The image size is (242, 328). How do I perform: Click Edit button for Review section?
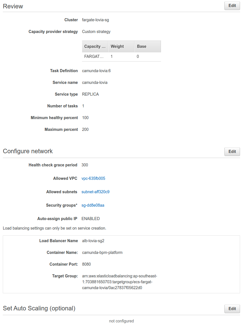click(232, 6)
